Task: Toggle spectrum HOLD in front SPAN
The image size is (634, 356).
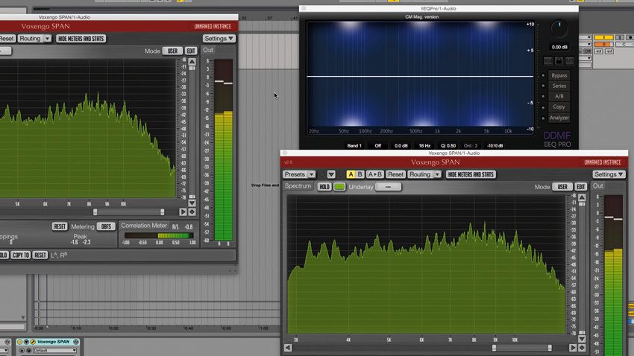Action: click(324, 187)
